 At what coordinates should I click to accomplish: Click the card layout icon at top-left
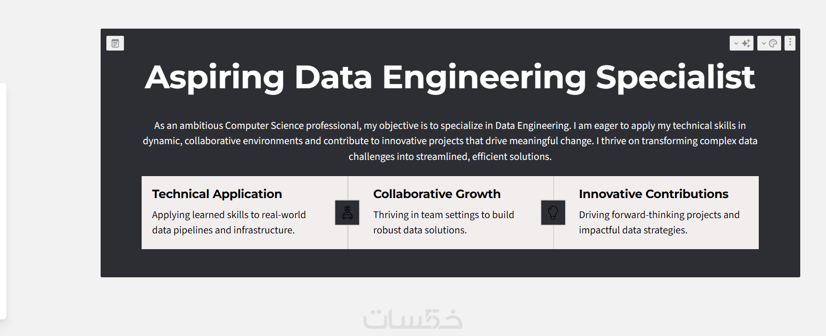115,43
